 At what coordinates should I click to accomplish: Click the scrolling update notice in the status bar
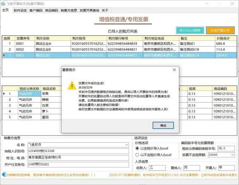click(173, 175)
